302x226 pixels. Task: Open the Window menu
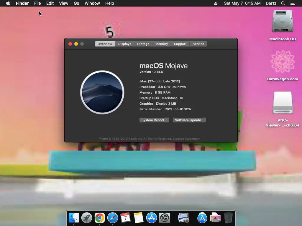click(x=92, y=3)
